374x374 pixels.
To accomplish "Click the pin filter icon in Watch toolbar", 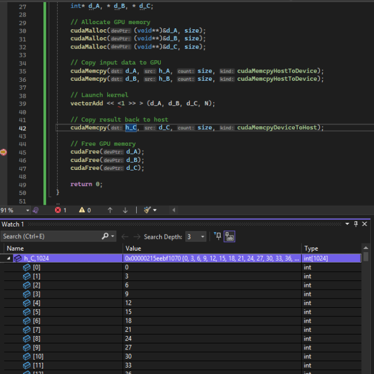I will (x=217, y=236).
